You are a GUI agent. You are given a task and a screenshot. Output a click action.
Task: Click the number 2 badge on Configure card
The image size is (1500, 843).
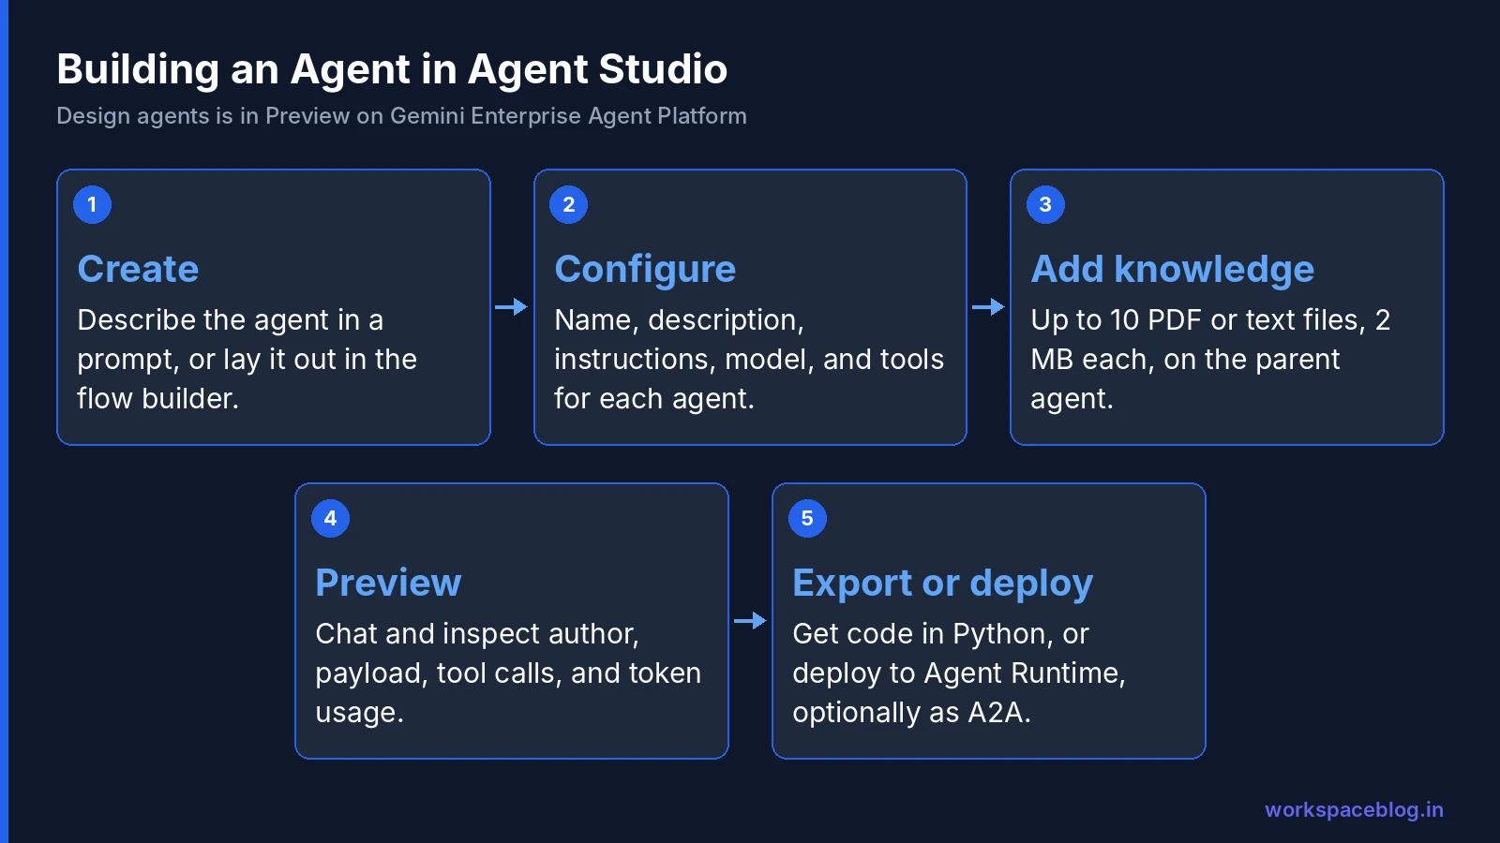(x=568, y=204)
